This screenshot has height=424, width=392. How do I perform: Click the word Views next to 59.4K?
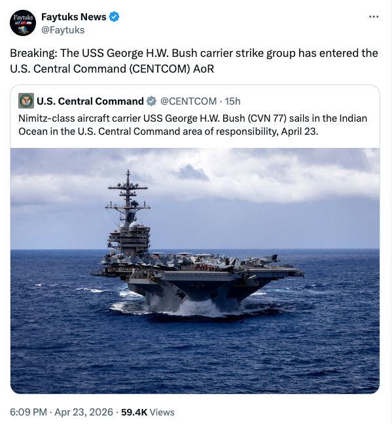pos(162,412)
